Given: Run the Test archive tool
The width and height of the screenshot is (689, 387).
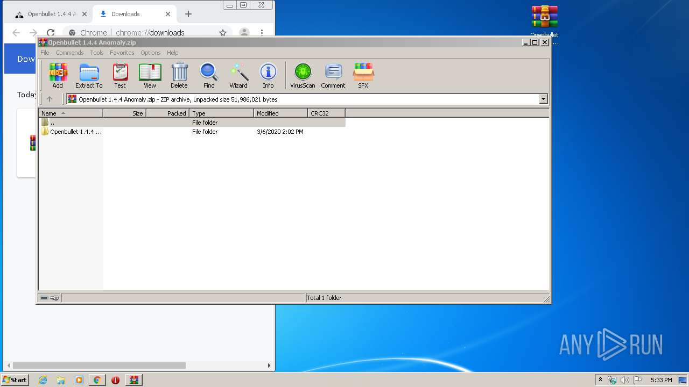Looking at the screenshot, I should pos(120,75).
